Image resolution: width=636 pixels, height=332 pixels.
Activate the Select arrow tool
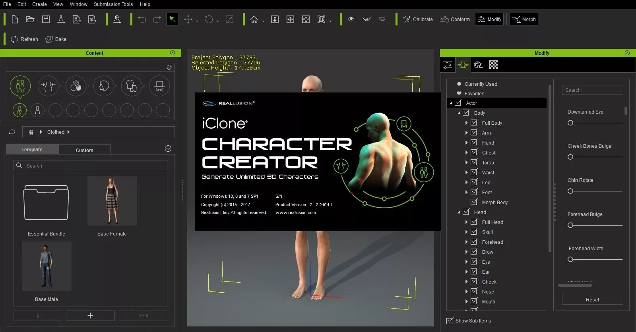[x=172, y=19]
